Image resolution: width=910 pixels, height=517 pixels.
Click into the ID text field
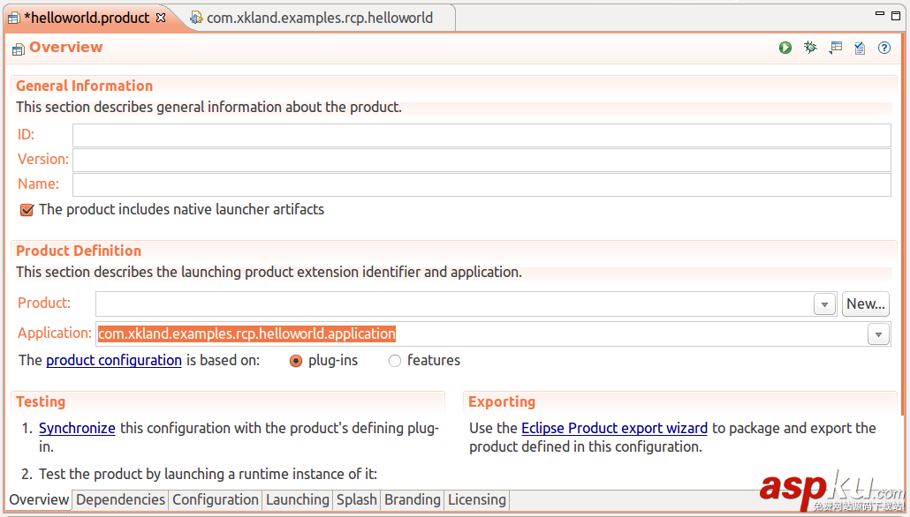tap(482, 135)
